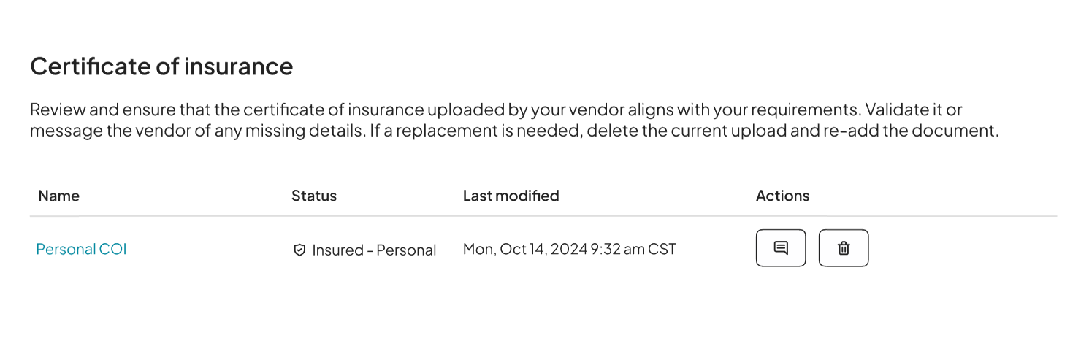Click the "9:32 am CST" time text

633,249
